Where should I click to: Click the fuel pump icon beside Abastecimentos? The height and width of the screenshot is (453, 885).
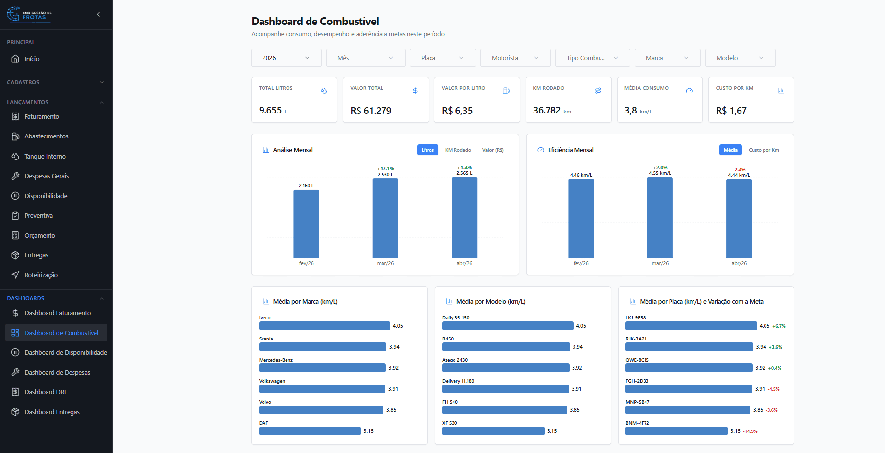(x=15, y=136)
